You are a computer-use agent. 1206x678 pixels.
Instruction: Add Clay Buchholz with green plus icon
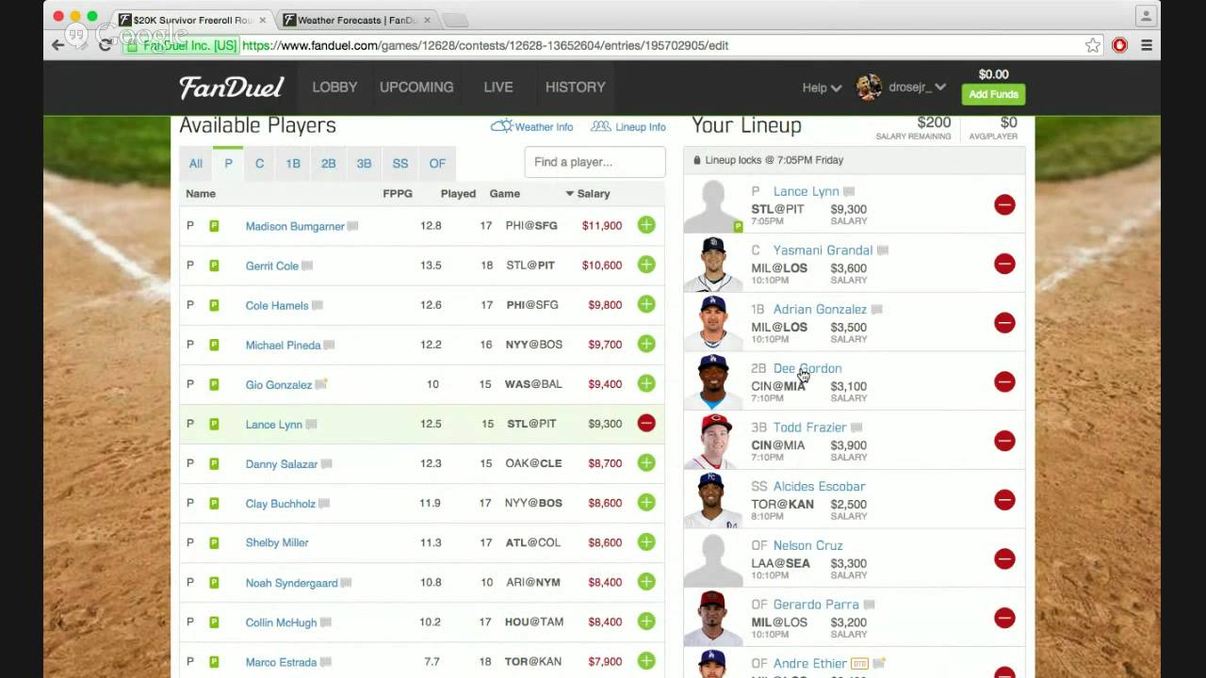tap(646, 502)
